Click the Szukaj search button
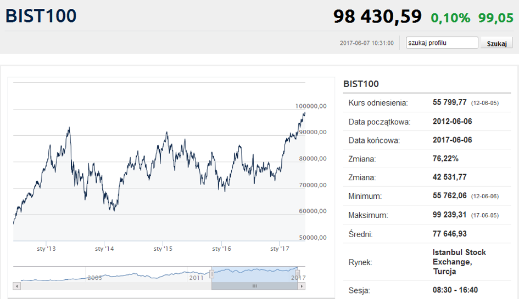519x299 pixels. (496, 43)
